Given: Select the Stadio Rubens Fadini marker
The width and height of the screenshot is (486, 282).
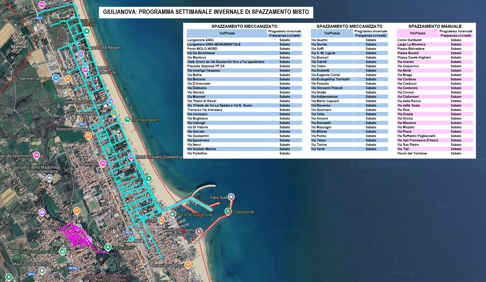Looking at the screenshot, I should (x=62, y=251).
